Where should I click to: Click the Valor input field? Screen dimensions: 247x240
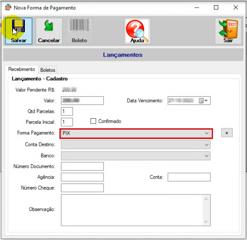click(82, 100)
